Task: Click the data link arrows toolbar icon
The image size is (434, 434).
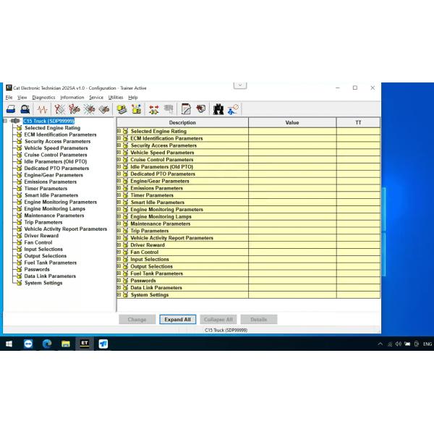Action: (153, 109)
